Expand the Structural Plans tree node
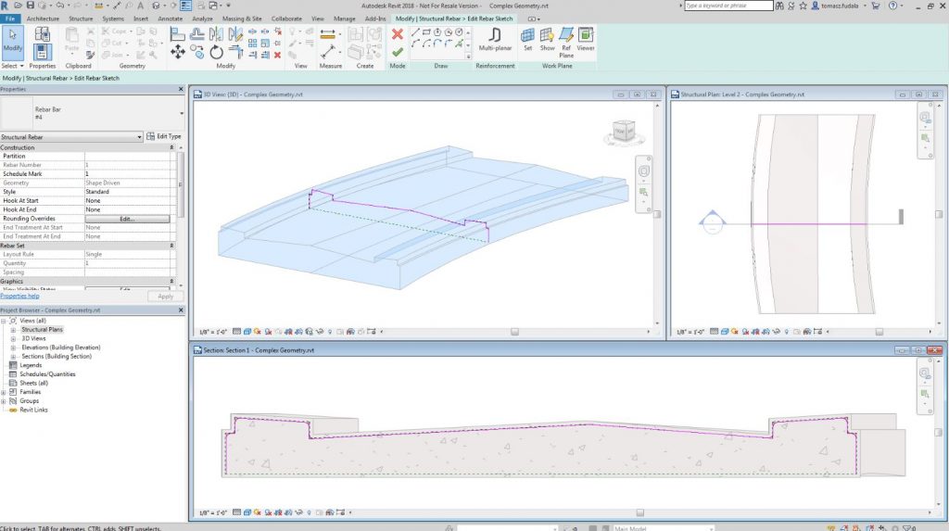Screen dimensions: 949x531 point(14,330)
